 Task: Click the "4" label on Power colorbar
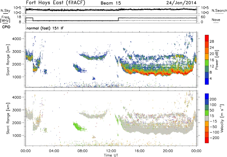tap(211, 78)
